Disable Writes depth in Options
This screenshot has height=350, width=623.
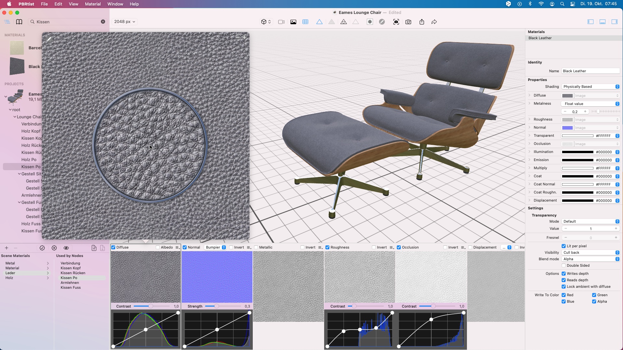(x=564, y=273)
